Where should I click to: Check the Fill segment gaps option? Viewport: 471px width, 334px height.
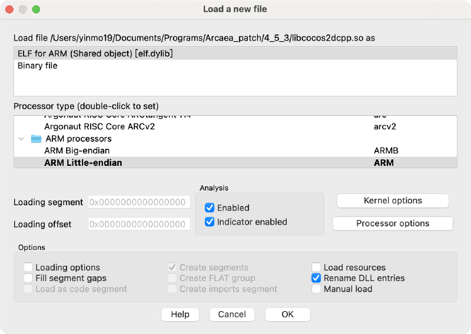28,278
